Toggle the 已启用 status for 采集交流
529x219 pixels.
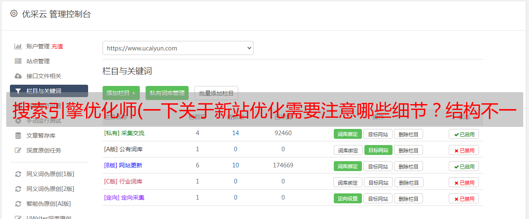[464, 134]
